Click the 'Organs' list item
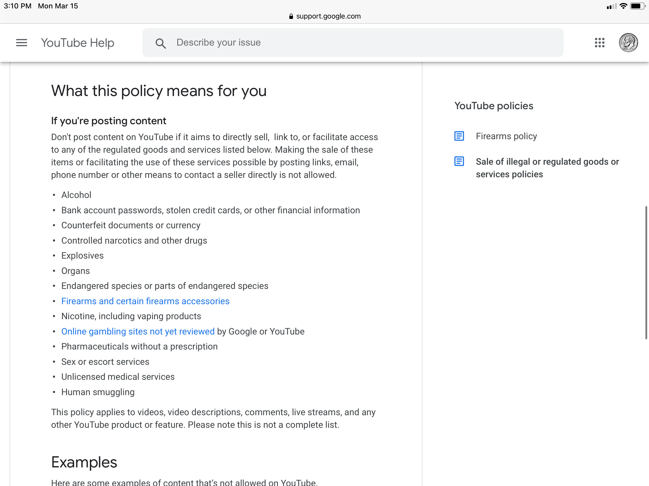 75,271
